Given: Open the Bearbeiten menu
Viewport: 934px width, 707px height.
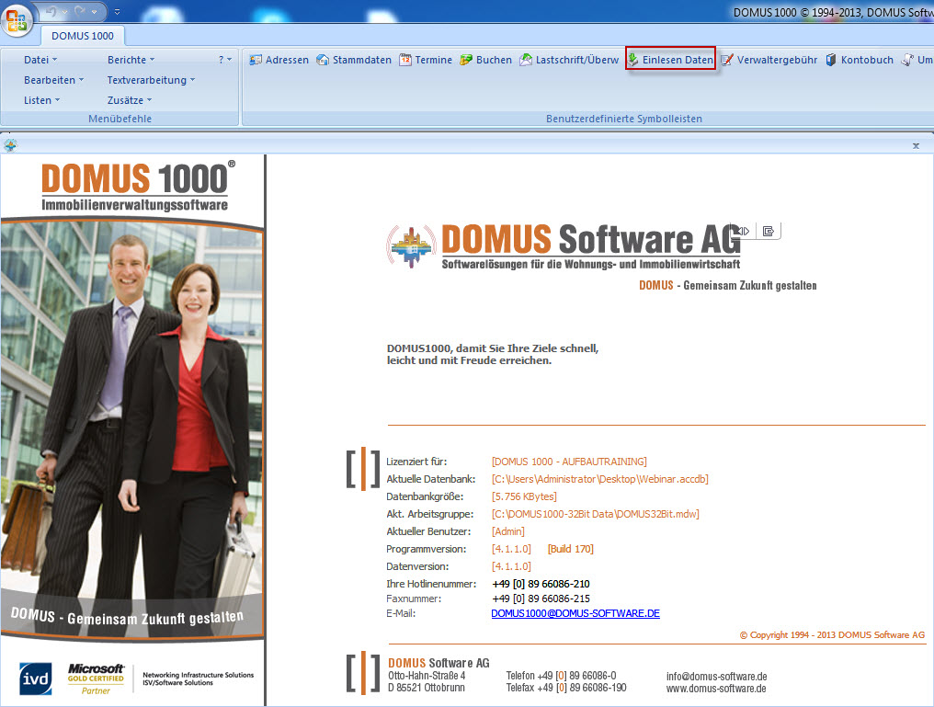Looking at the screenshot, I should [x=53, y=80].
